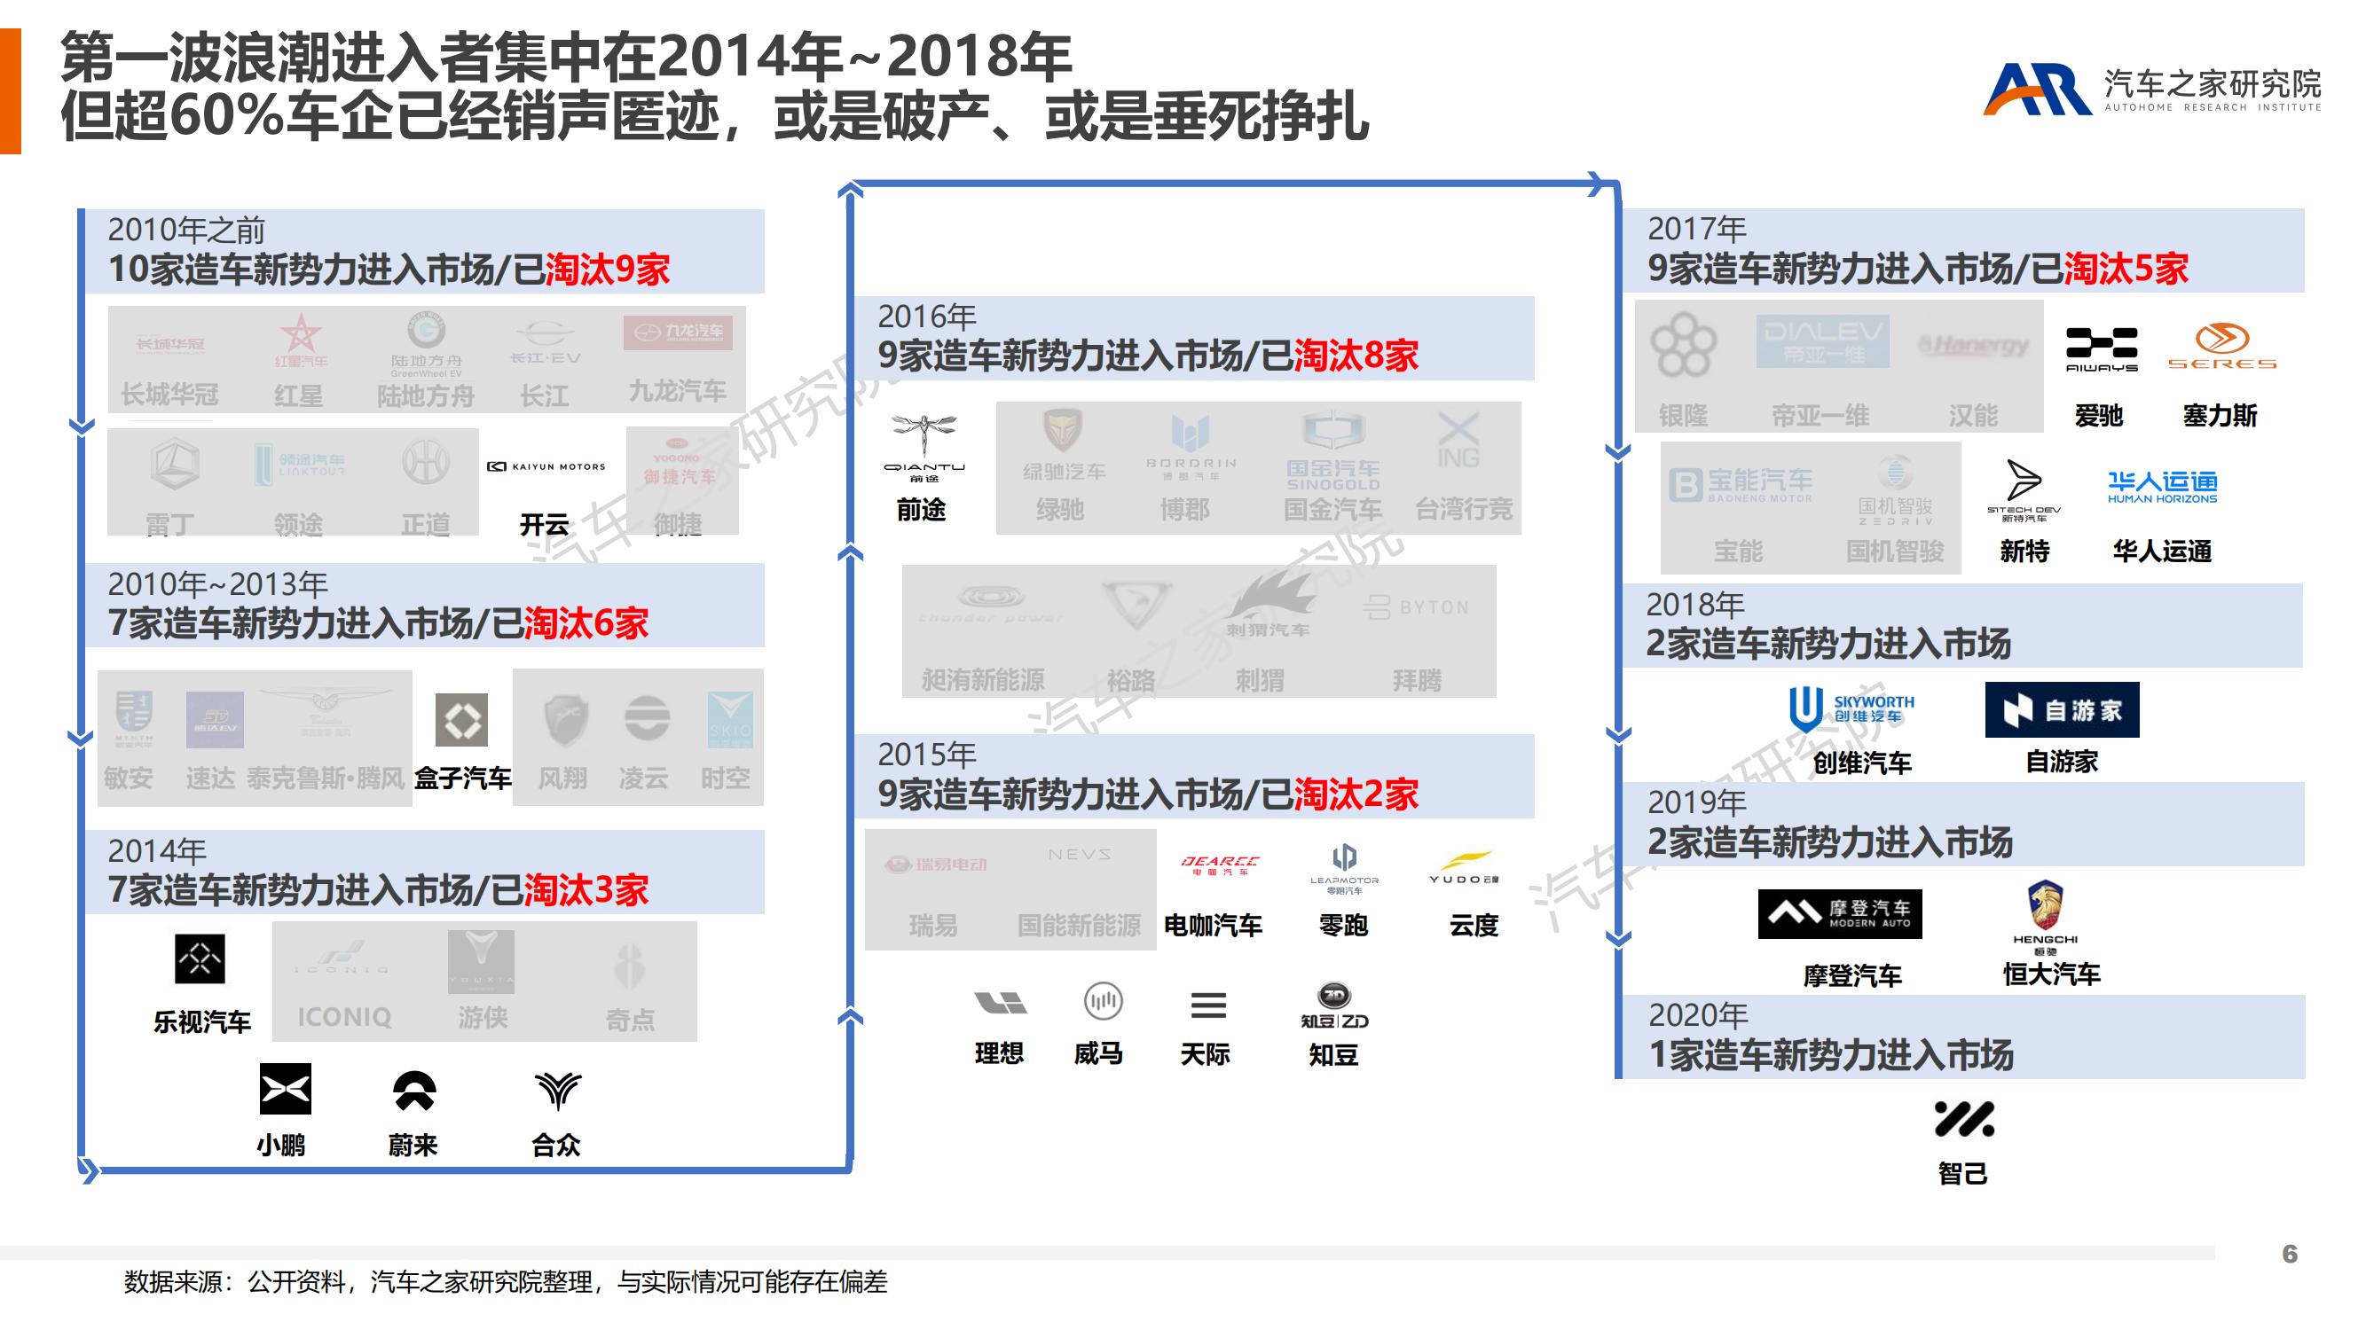The width and height of the screenshot is (2366, 1330).
Task: Click the Human Horizons (华人运通) logo
Action: click(2162, 488)
